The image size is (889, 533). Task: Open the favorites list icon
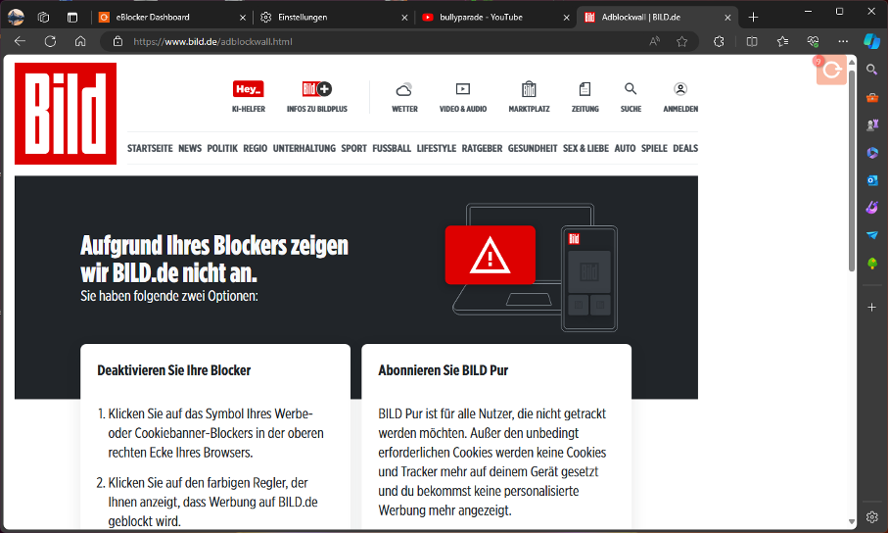782,41
